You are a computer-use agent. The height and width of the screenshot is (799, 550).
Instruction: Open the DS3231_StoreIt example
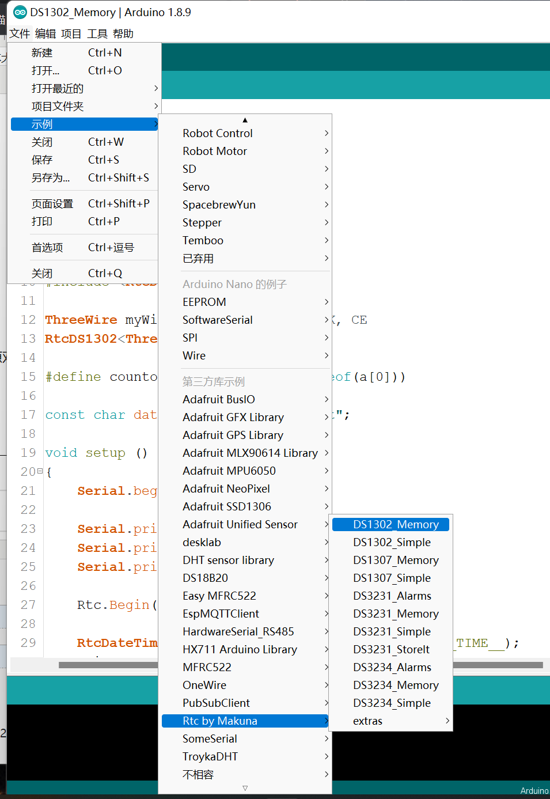(x=390, y=649)
